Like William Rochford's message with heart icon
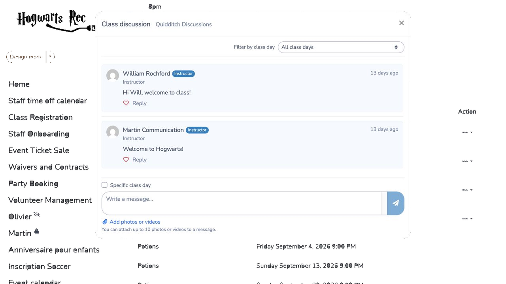Viewport: 506px width, 284px height. click(x=126, y=103)
